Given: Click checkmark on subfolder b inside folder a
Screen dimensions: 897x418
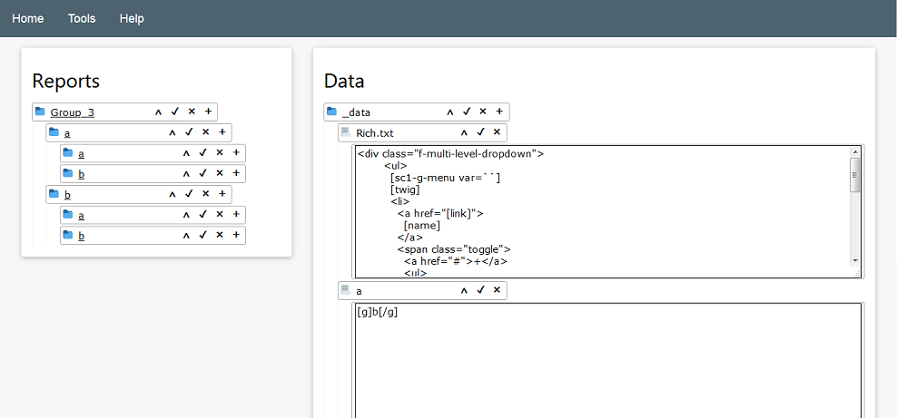Looking at the screenshot, I should (202, 173).
